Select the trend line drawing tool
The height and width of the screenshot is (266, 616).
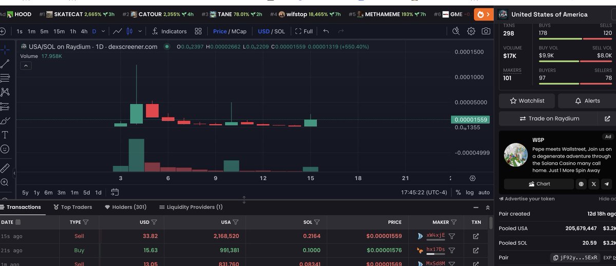5,64
